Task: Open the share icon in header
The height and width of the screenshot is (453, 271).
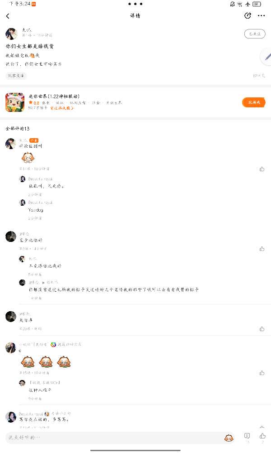Action: [248, 15]
